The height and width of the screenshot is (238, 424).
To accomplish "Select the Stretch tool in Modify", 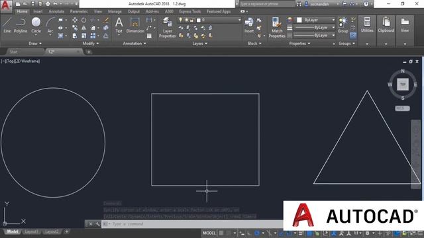I will (75, 36).
